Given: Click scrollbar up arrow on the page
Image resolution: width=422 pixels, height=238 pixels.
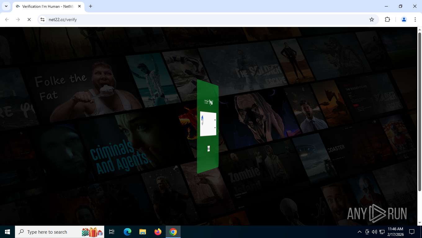Looking at the screenshot, I should pyautogui.click(x=420, y=30).
